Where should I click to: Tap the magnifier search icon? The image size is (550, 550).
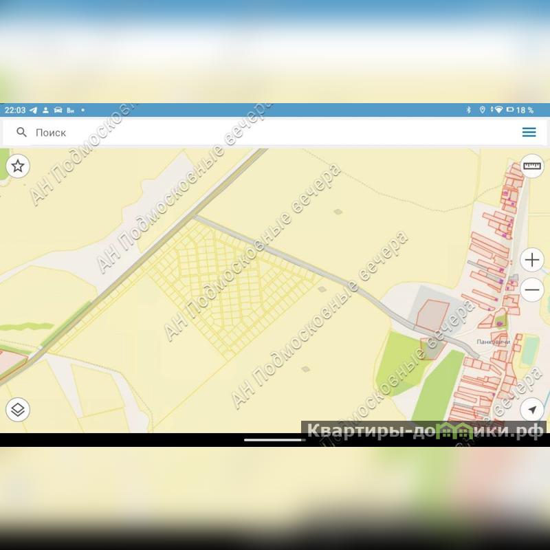(22, 132)
